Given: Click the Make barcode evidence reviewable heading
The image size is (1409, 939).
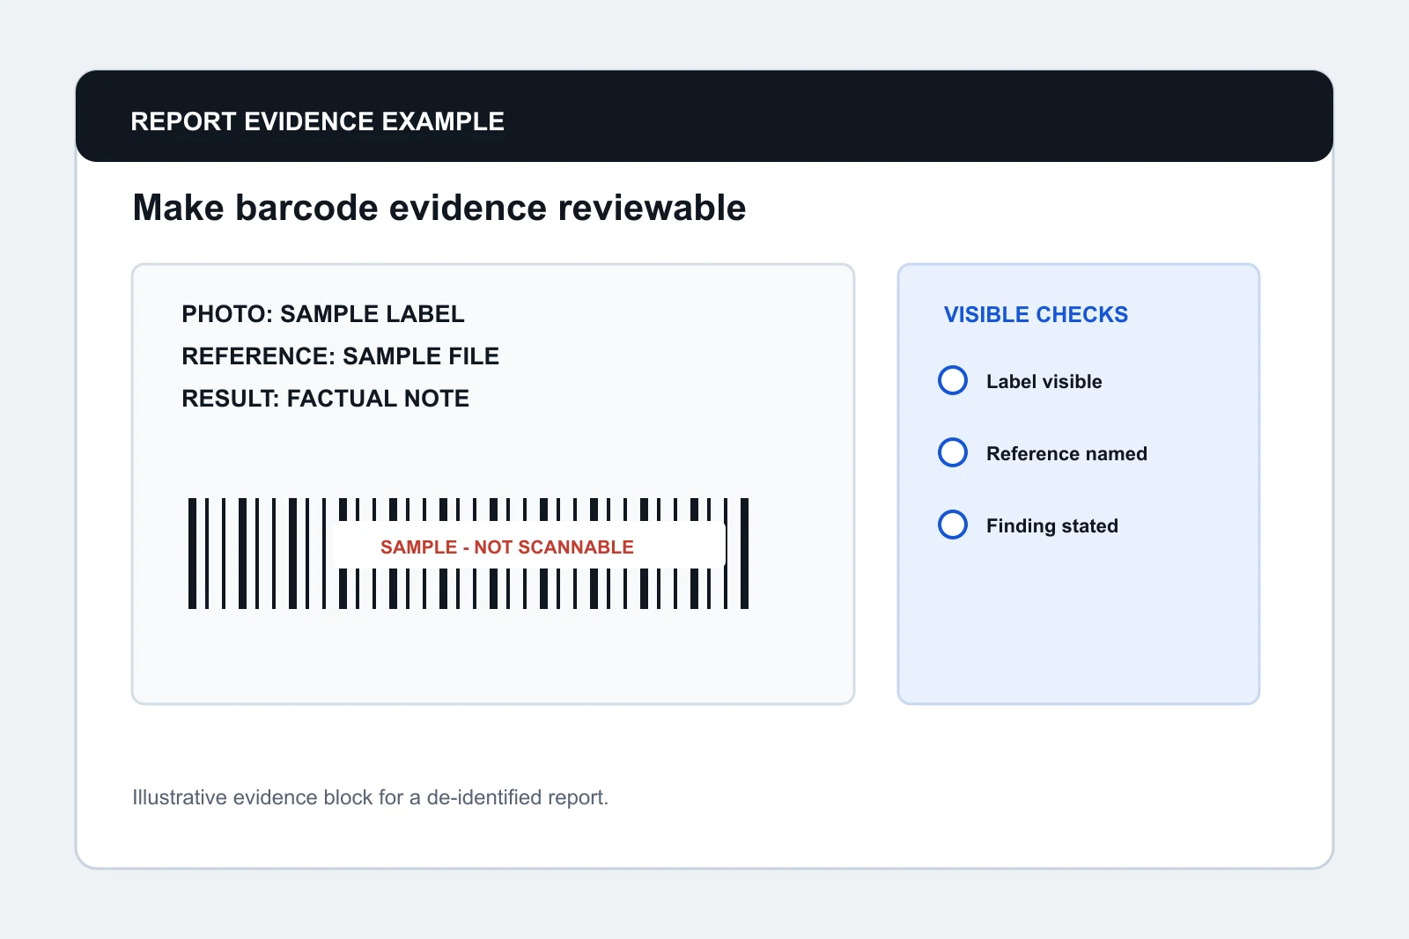Looking at the screenshot, I should point(439,209).
